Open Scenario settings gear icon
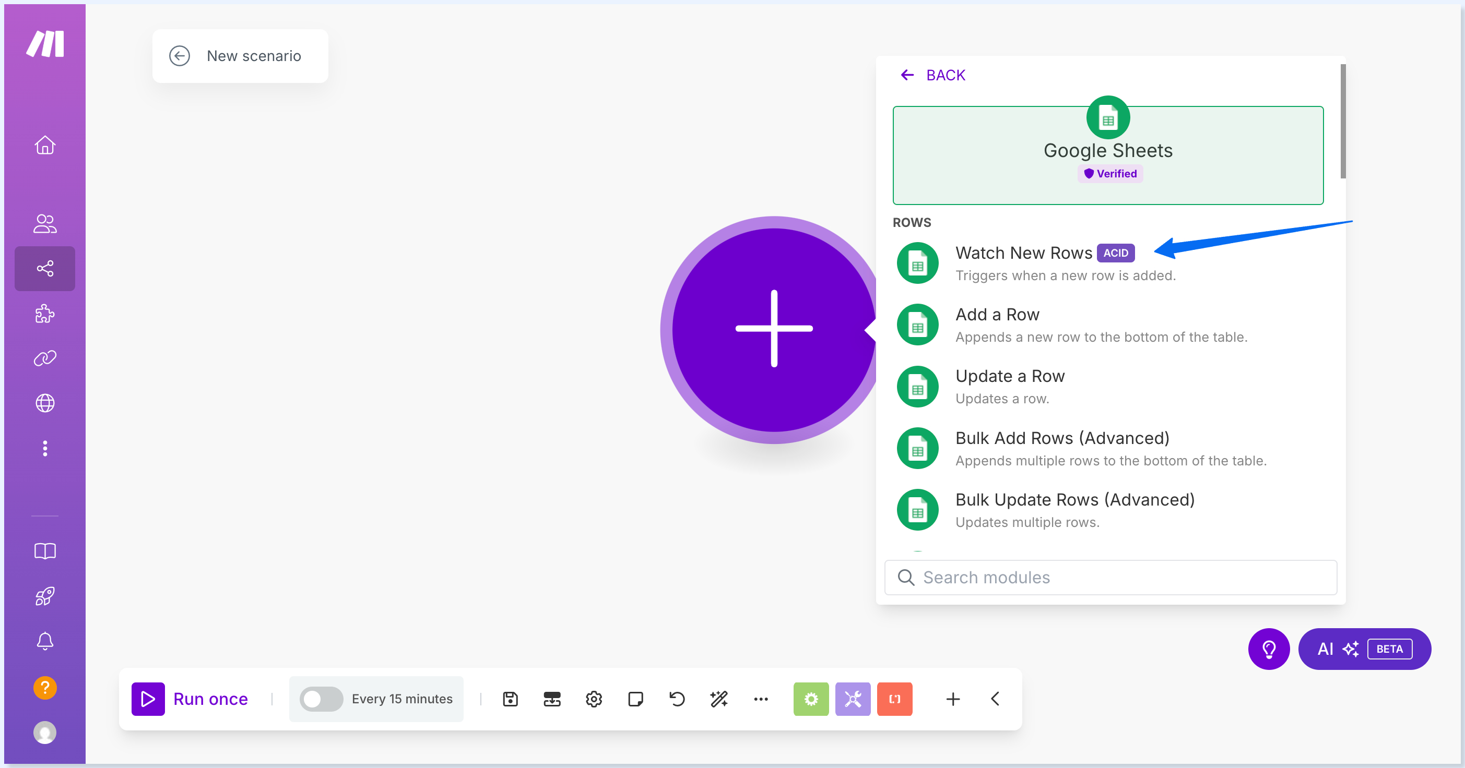The height and width of the screenshot is (768, 1465). (594, 699)
